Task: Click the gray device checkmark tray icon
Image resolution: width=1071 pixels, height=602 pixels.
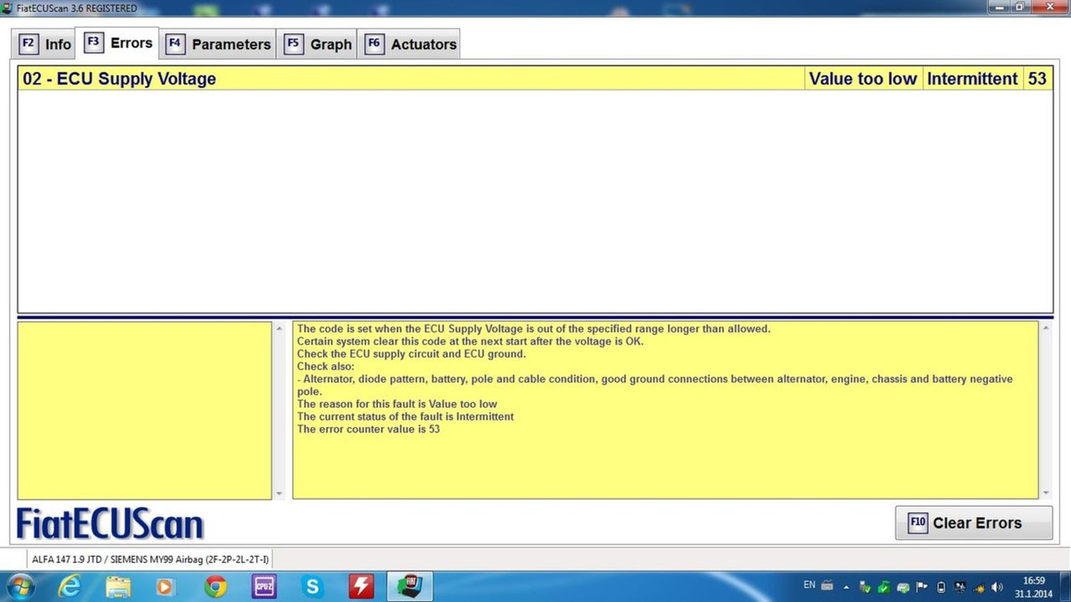Action: tap(904, 587)
